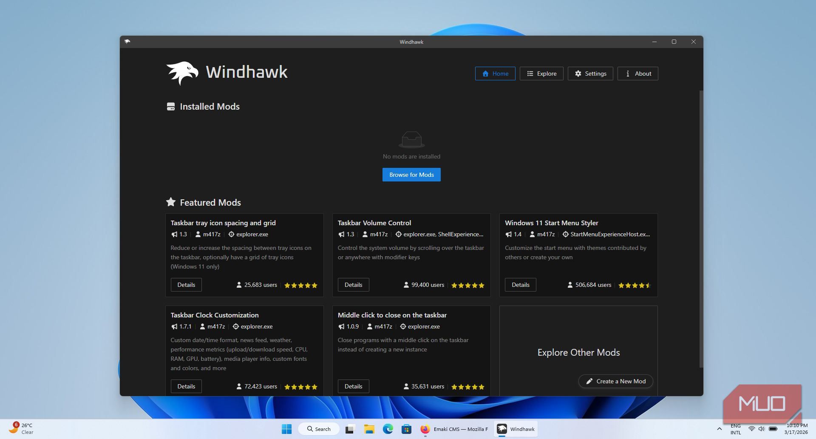Click the battery icon in system tray
The width and height of the screenshot is (816, 439).
pyautogui.click(x=773, y=429)
